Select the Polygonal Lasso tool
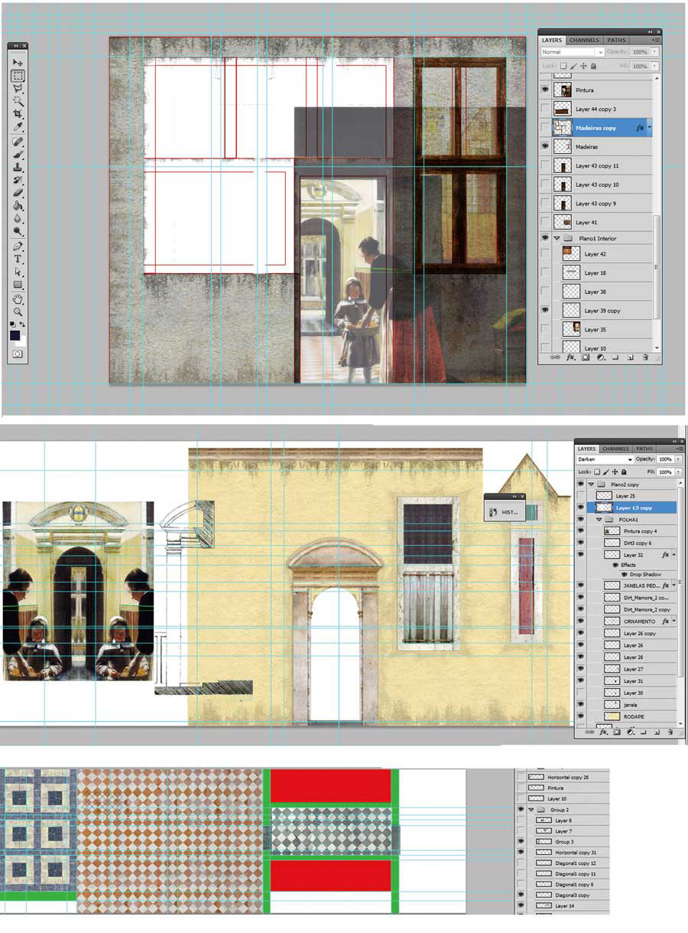 pos(18,88)
